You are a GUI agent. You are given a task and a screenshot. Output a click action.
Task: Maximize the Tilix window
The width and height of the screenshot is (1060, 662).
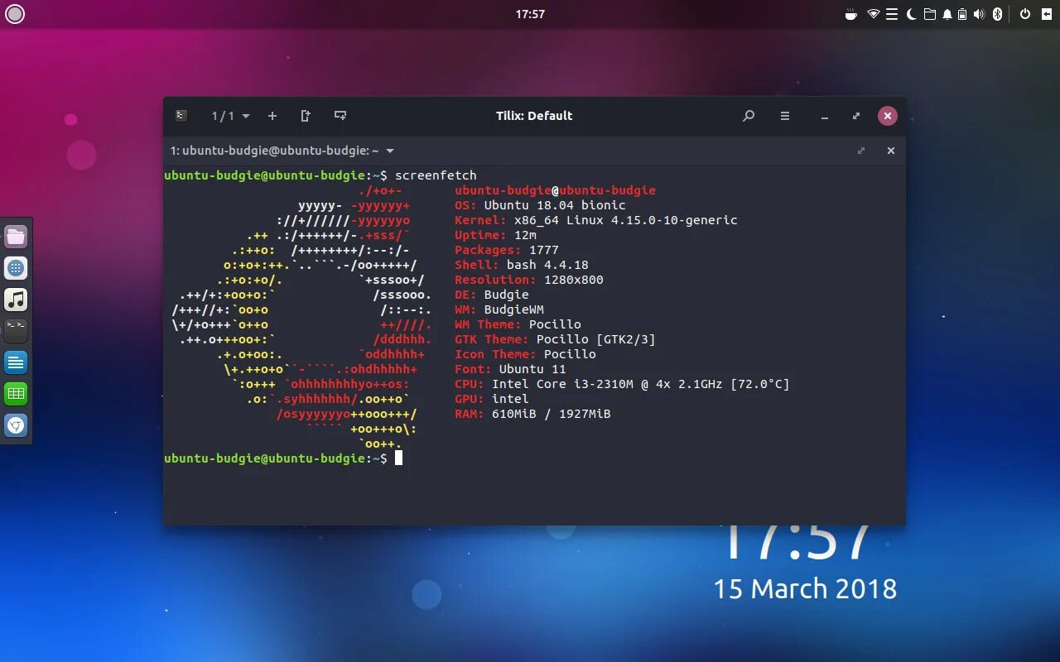(x=856, y=116)
